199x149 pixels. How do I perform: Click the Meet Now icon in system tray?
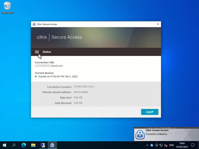(156, 145)
